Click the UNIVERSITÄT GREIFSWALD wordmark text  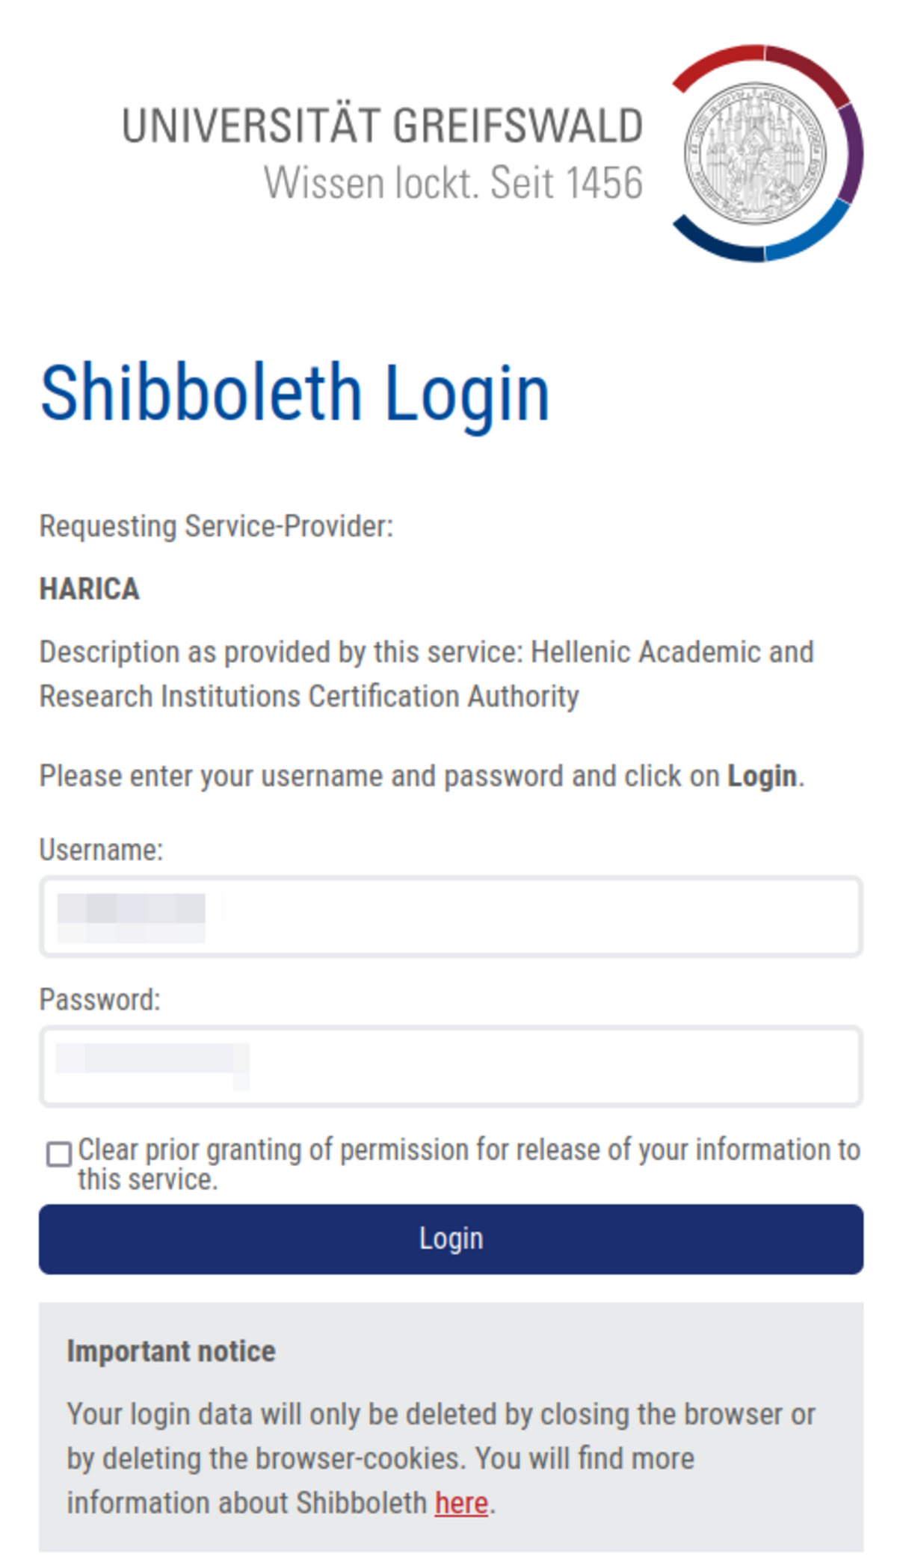pyautogui.click(x=382, y=126)
